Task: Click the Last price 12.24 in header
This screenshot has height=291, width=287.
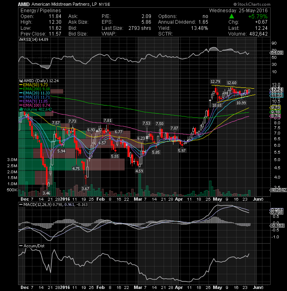Action: 261,28
